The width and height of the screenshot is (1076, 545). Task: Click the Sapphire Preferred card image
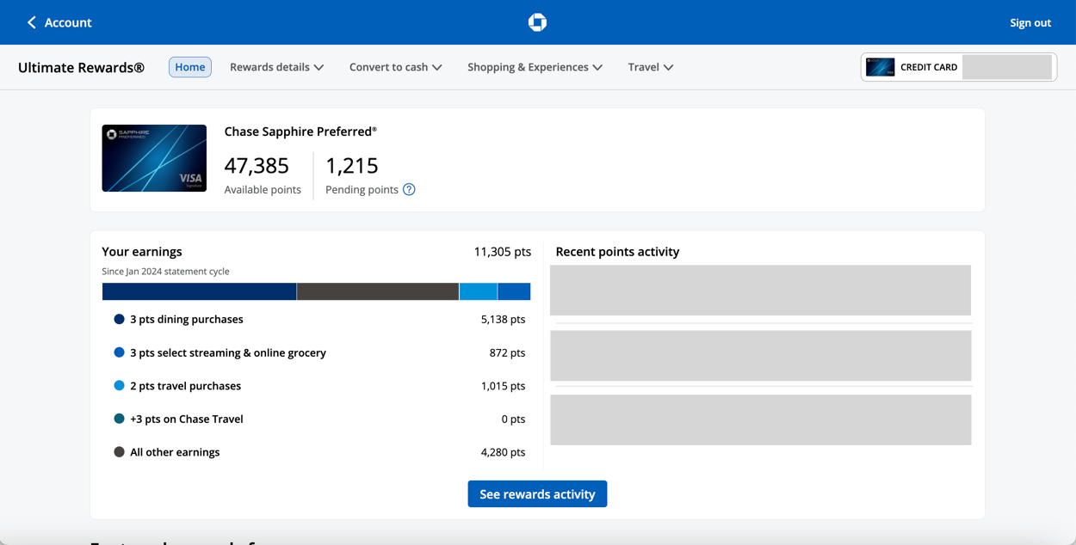[154, 158]
